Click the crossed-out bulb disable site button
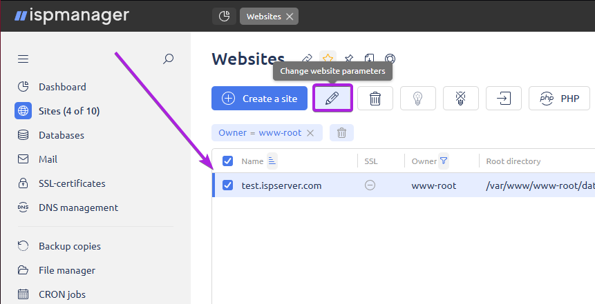This screenshot has width=595, height=304. tap(461, 99)
